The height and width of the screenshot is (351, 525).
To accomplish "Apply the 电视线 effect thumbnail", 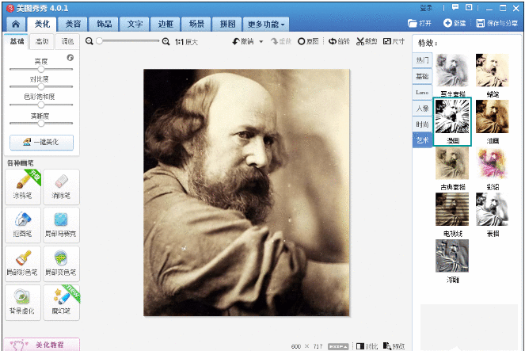I will point(452,209).
